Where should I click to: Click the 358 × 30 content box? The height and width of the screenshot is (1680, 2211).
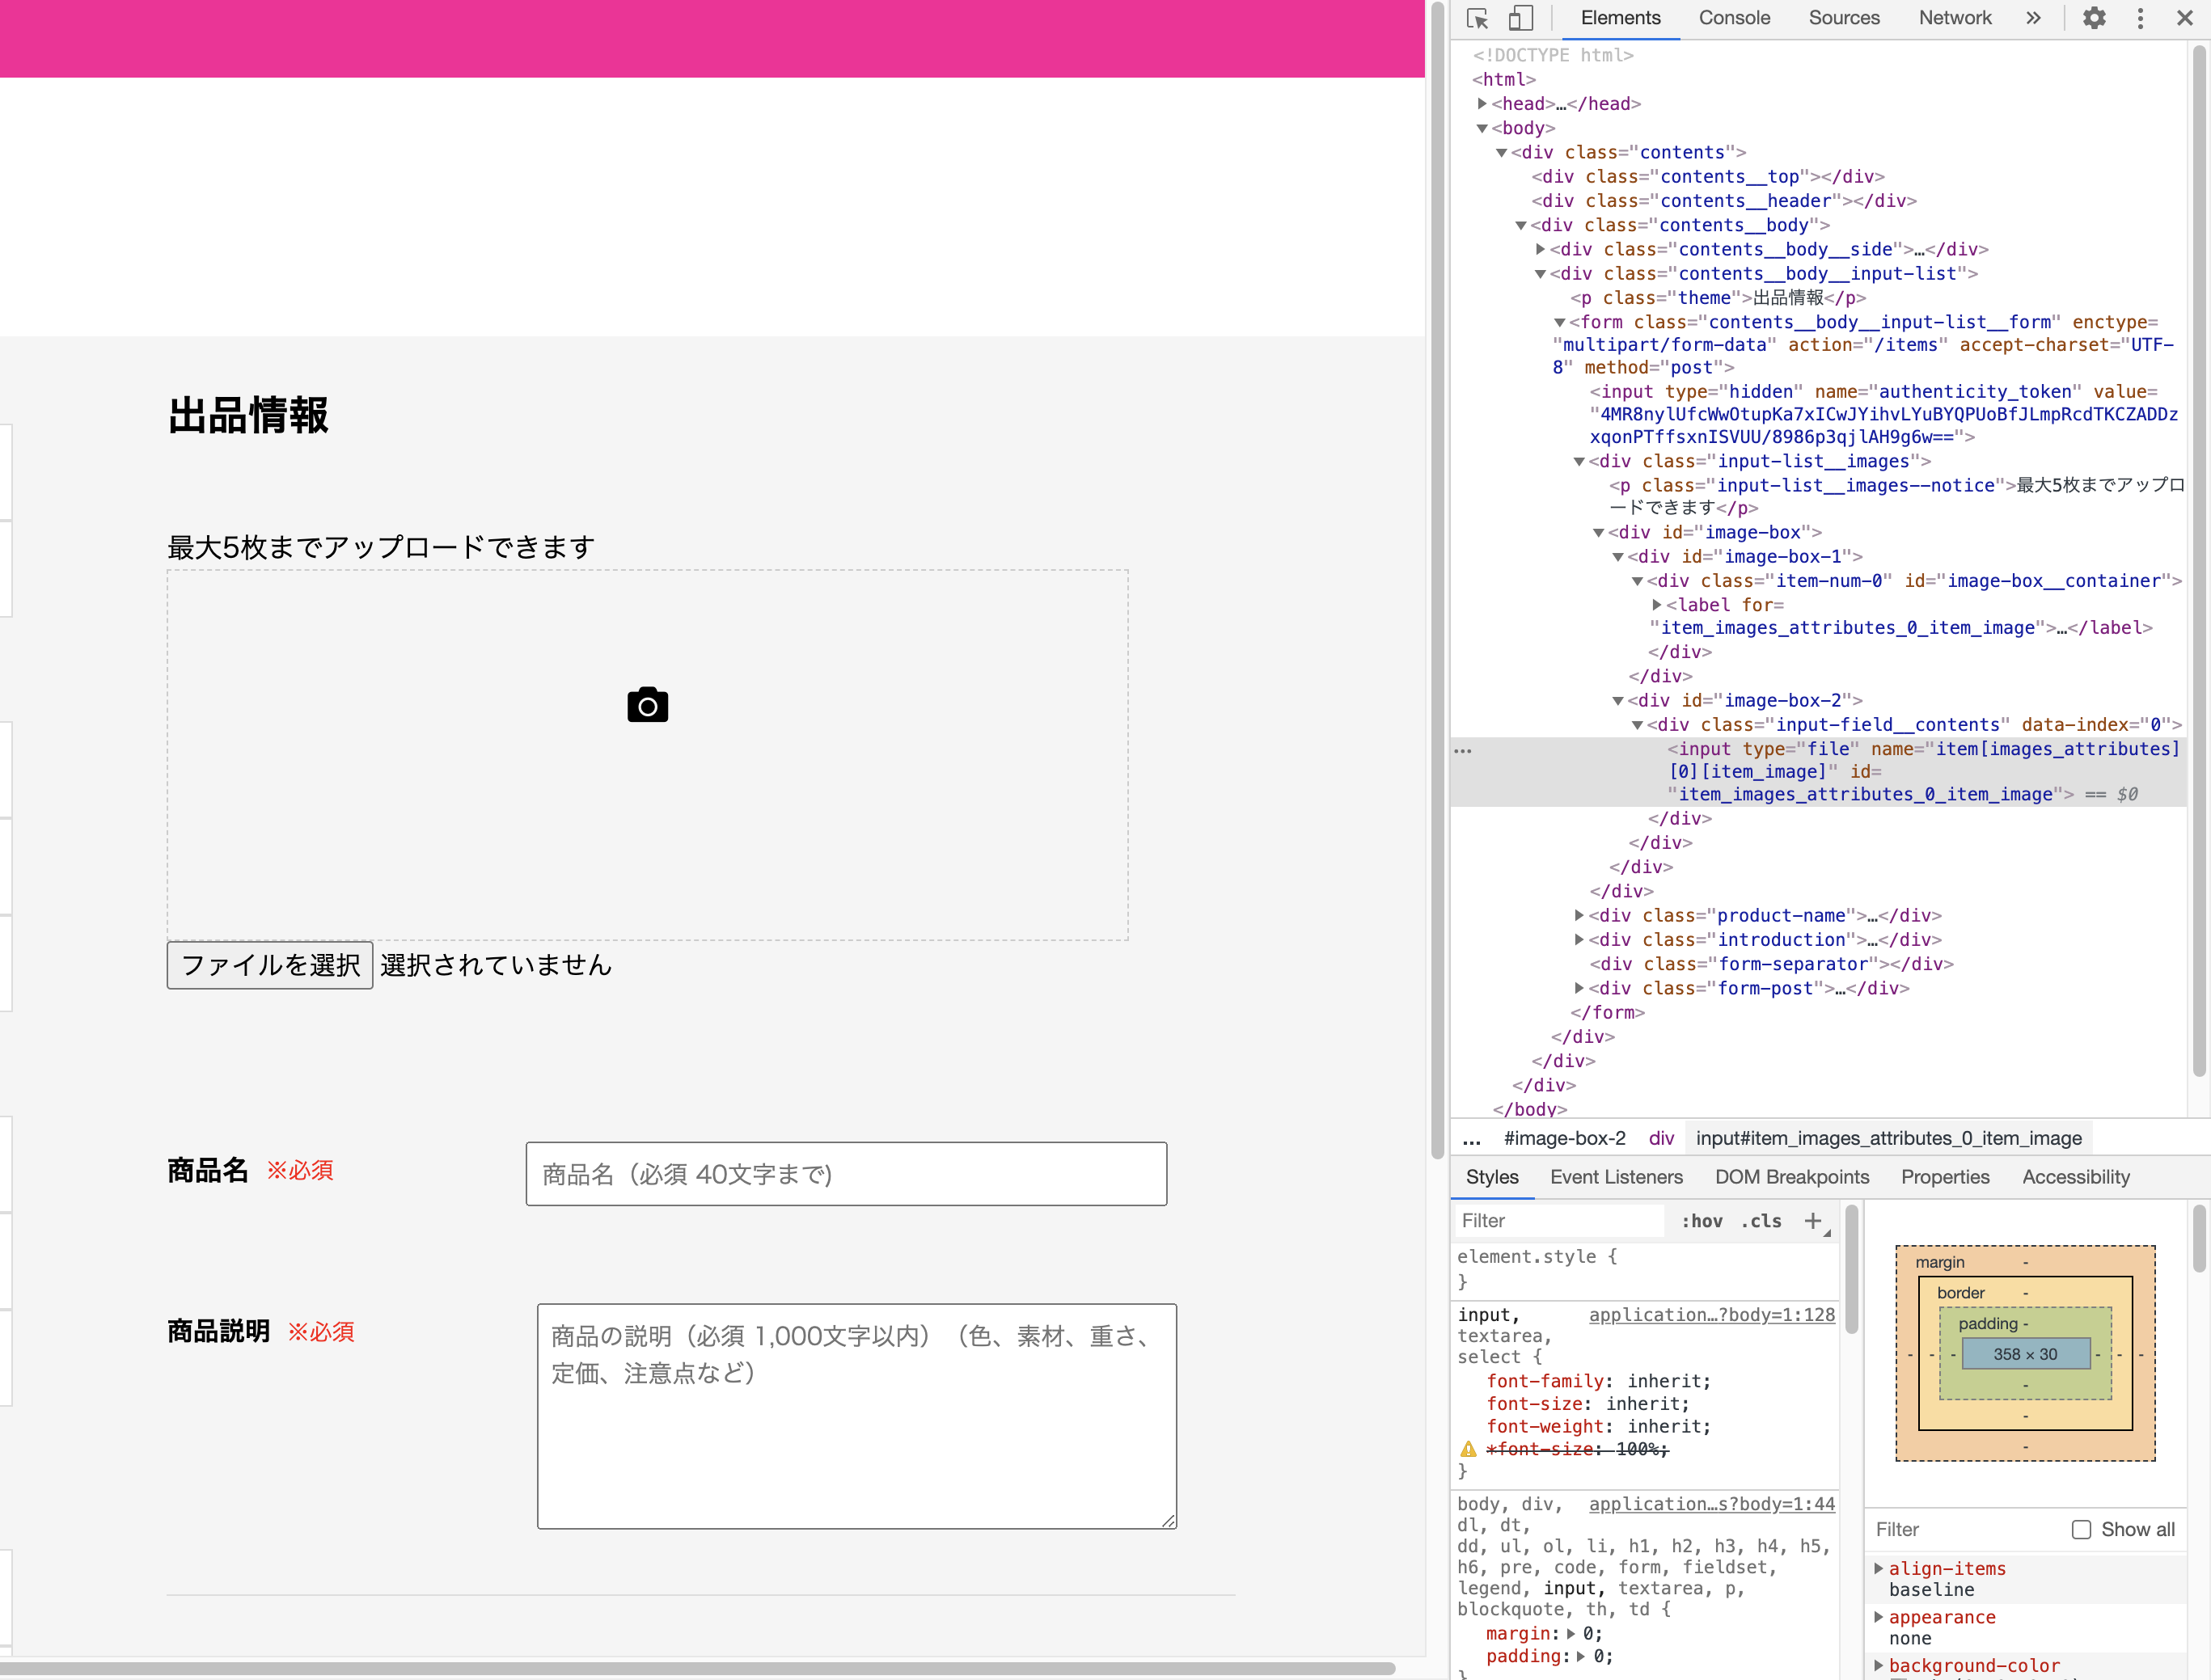(2025, 1354)
